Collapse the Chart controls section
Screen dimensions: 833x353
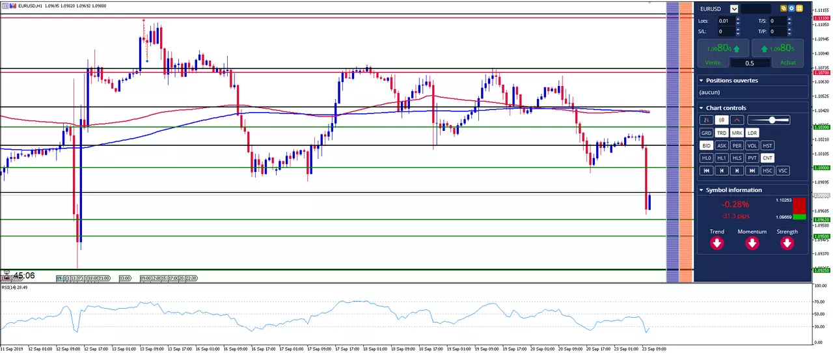701,108
